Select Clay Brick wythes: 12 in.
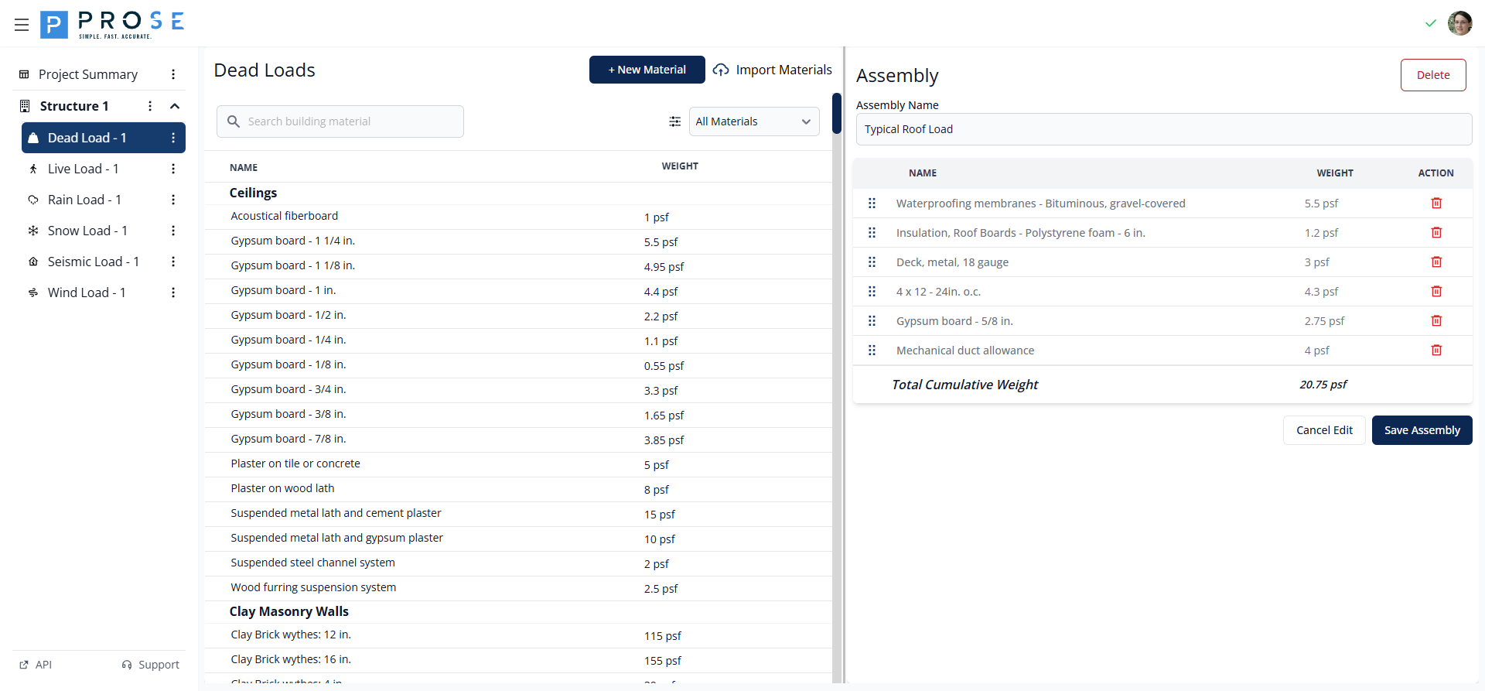The height and width of the screenshot is (691, 1485). [518, 635]
